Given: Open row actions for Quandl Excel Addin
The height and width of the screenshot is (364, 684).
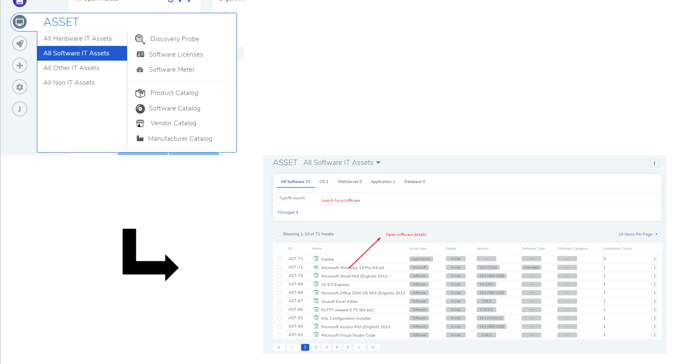Looking at the screenshot, I should pyautogui.click(x=654, y=301).
